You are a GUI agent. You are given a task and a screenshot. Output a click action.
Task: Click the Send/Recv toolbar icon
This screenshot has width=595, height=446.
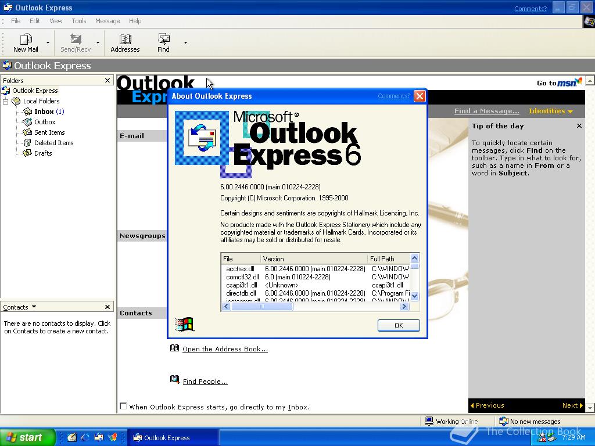pyautogui.click(x=76, y=42)
